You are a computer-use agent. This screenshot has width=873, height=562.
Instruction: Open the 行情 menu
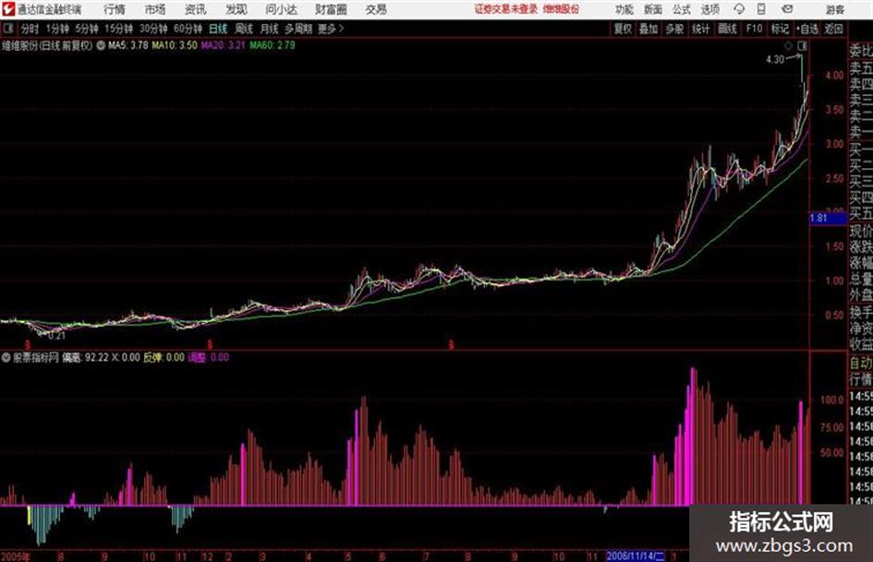click(x=115, y=9)
